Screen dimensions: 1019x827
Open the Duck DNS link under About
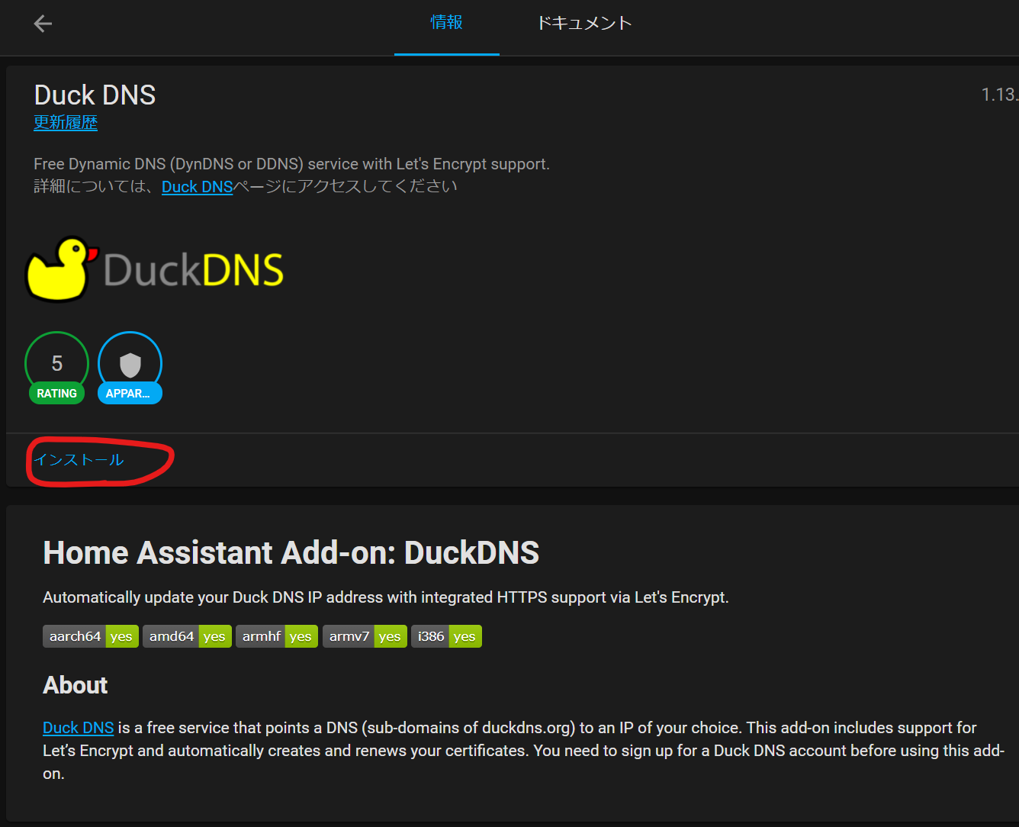(78, 728)
